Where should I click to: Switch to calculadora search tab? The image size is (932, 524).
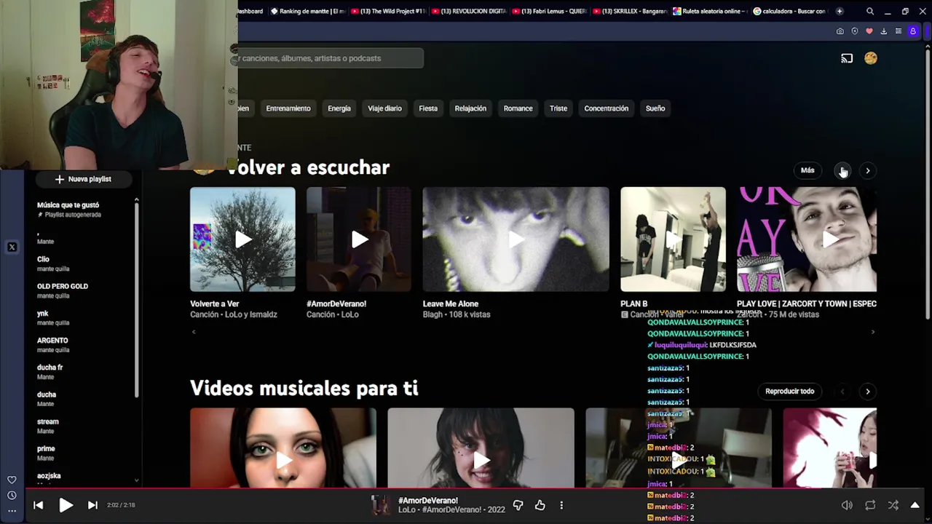pos(789,11)
